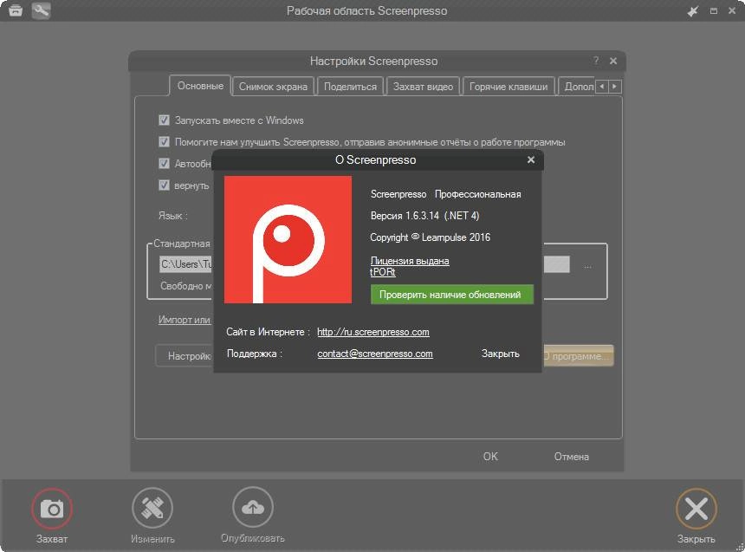The image size is (745, 552).
Task: Switch to the 'Снимок экрана' tab
Action: [x=273, y=87]
